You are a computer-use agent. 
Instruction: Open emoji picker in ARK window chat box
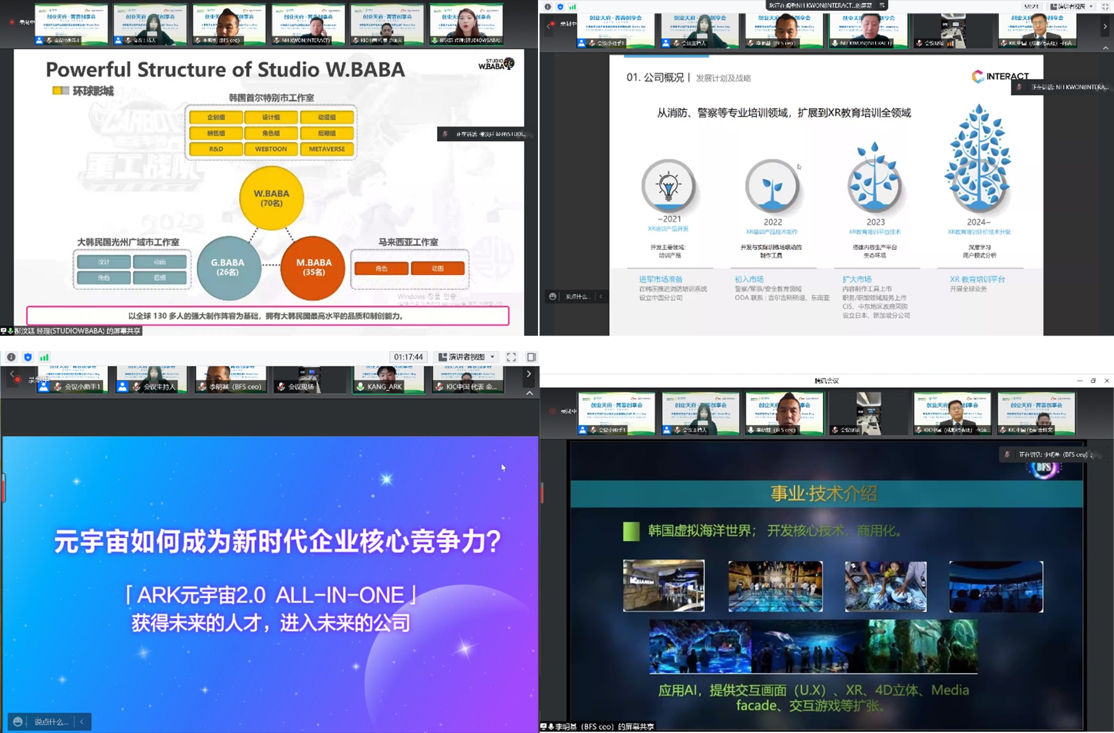click(17, 722)
